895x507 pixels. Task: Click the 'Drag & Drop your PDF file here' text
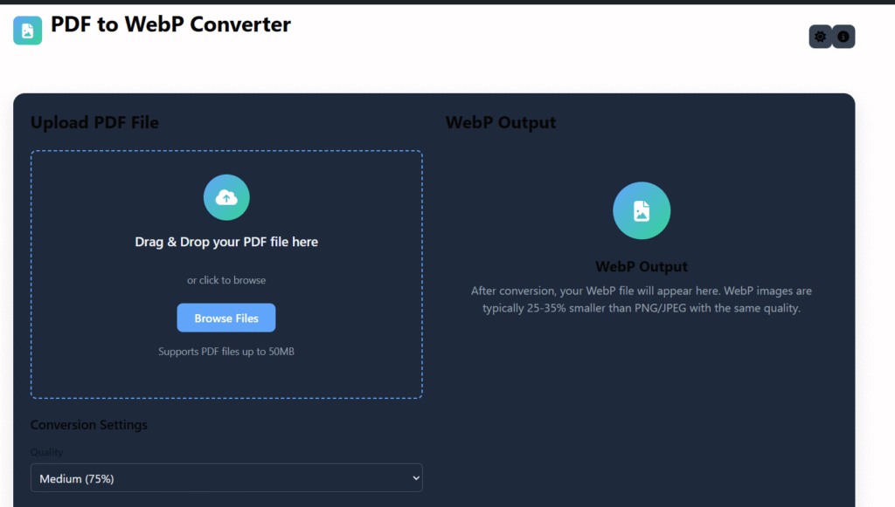point(226,242)
